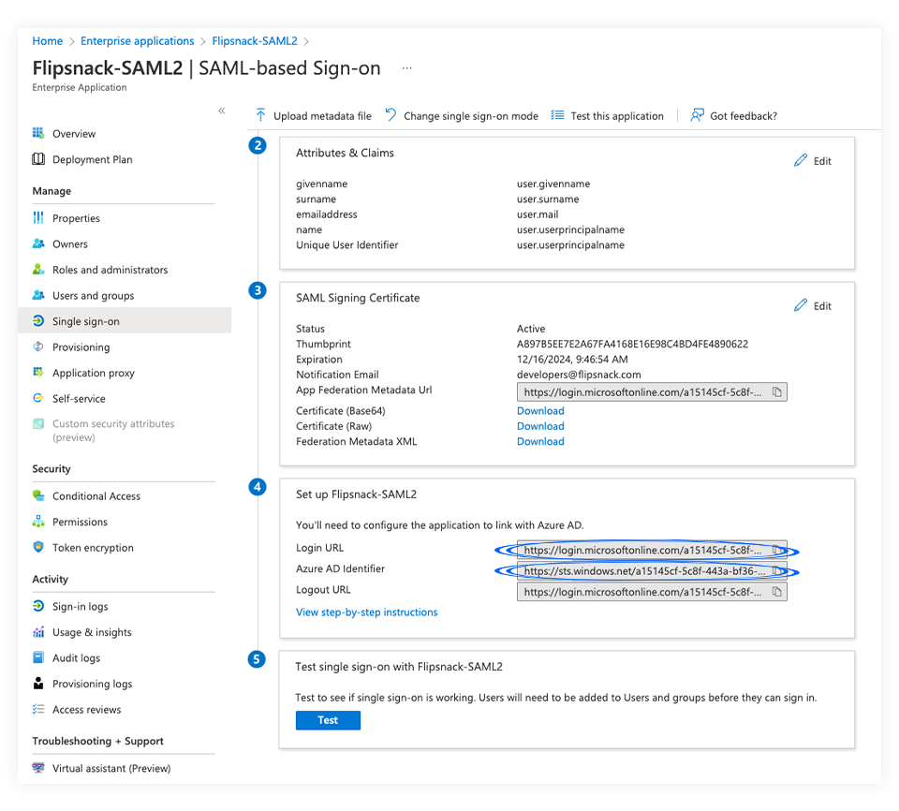This screenshot has height=811, width=899.
Task: Open the Token encryption shield icon
Action: click(38, 547)
